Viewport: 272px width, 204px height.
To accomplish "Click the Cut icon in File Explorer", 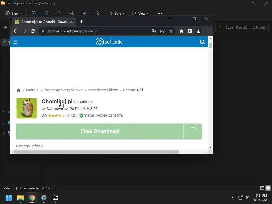I will click(x=33, y=13).
